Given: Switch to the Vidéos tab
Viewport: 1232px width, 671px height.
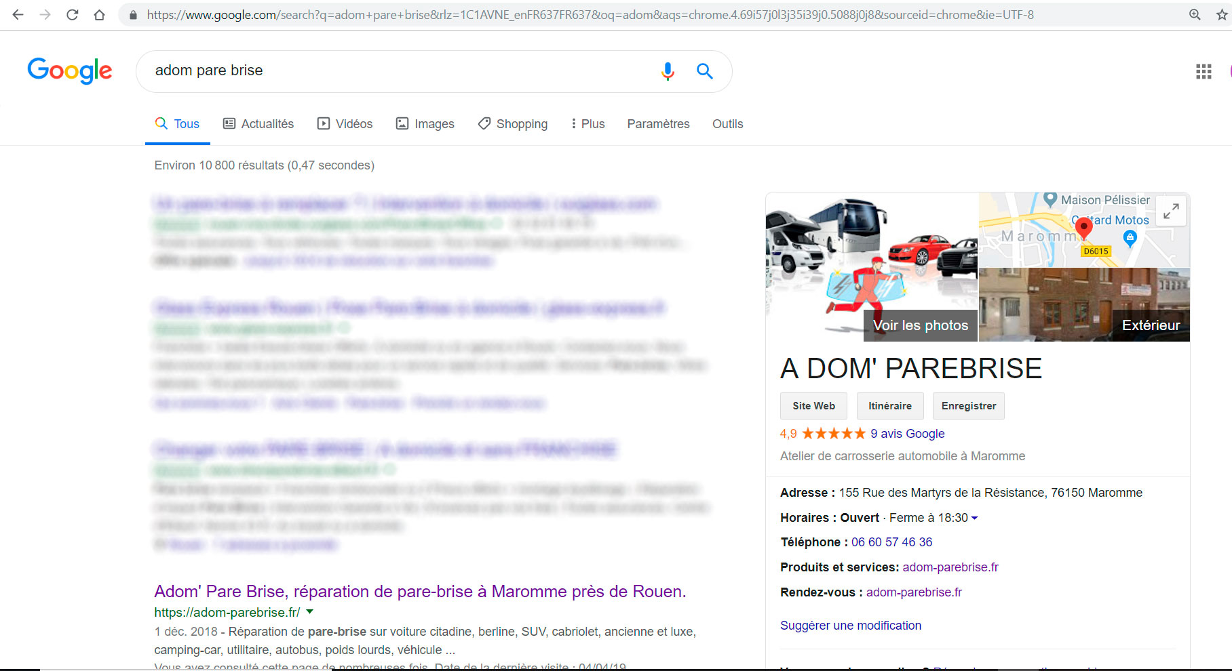Looking at the screenshot, I should coord(345,124).
